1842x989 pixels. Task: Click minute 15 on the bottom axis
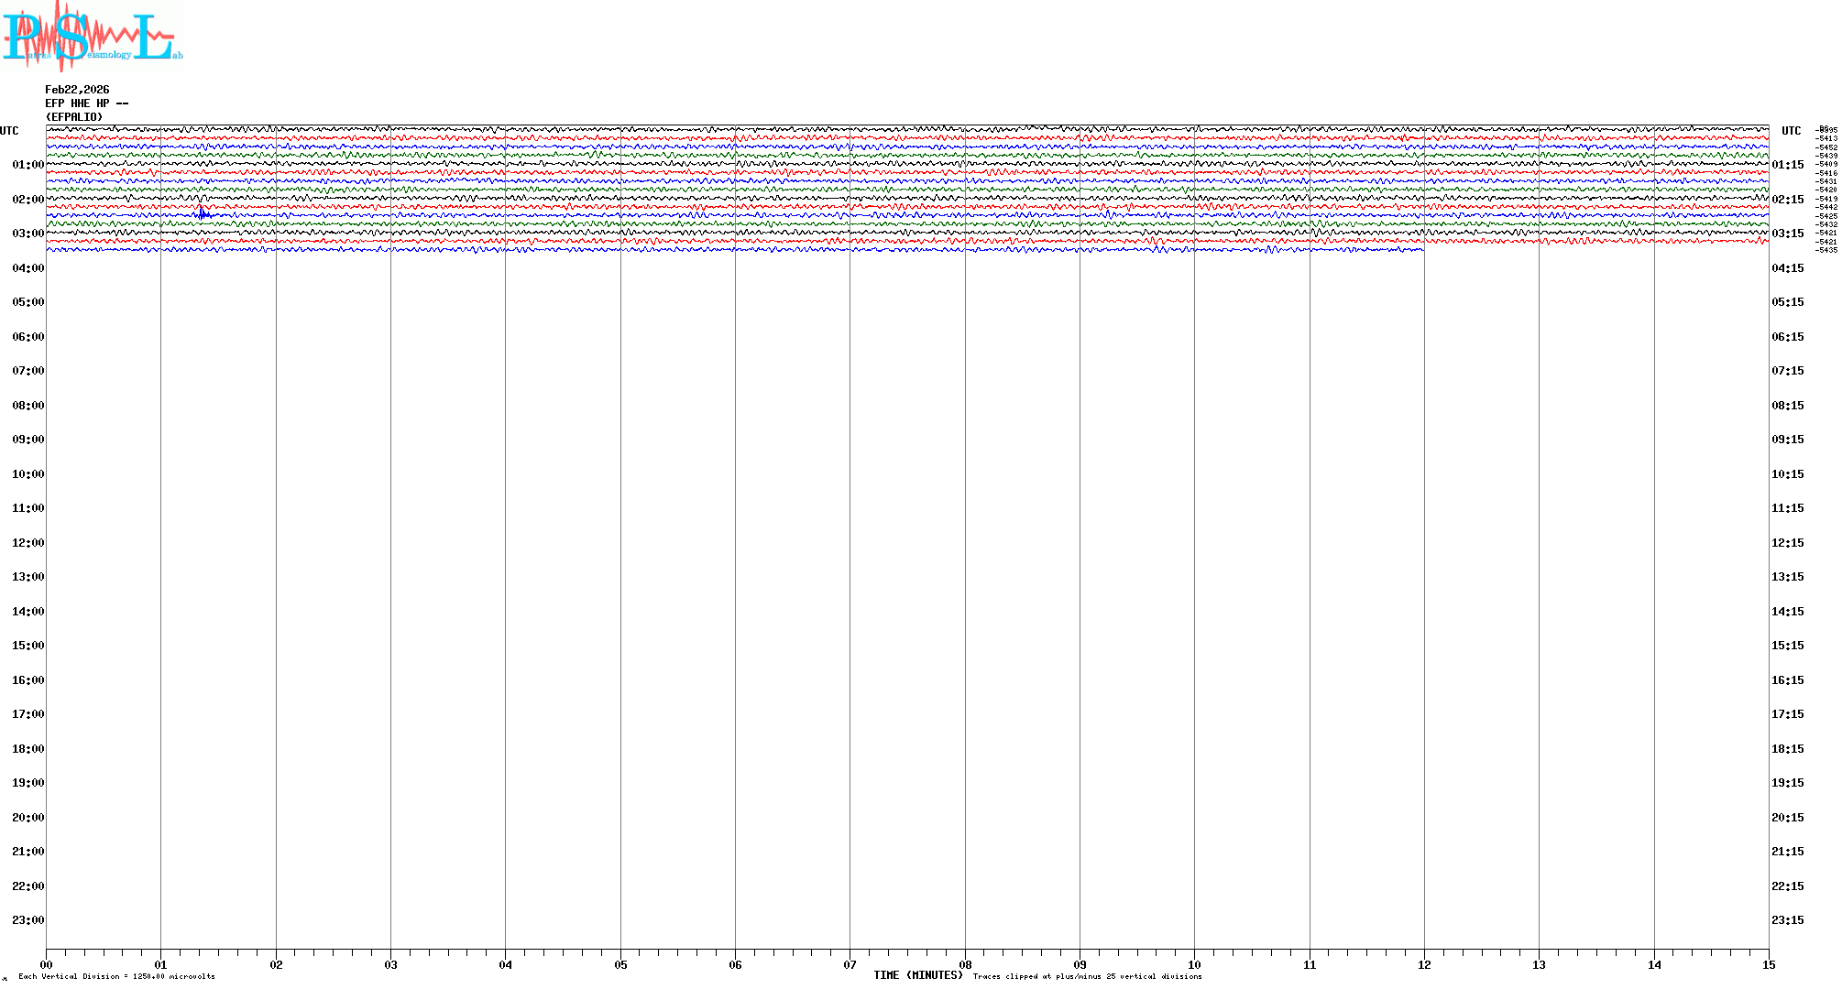(x=1769, y=964)
